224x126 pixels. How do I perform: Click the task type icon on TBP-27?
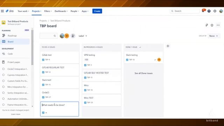tap(43, 97)
